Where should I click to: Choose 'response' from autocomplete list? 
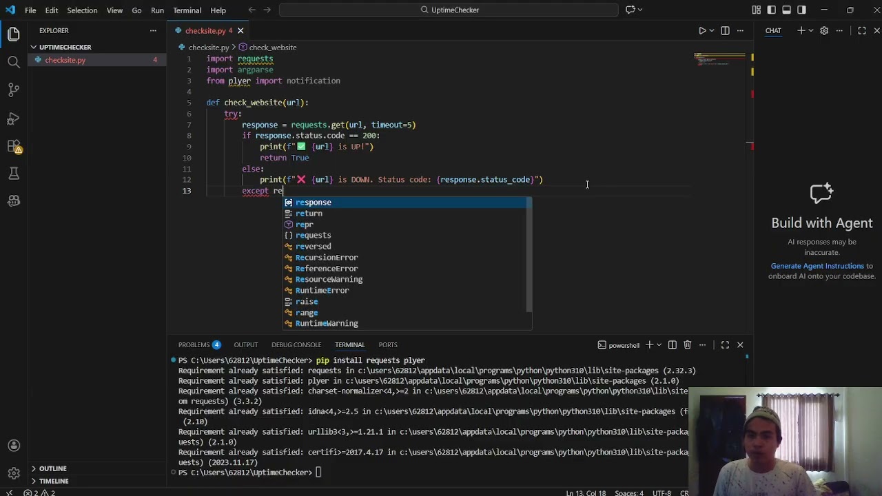click(x=407, y=203)
